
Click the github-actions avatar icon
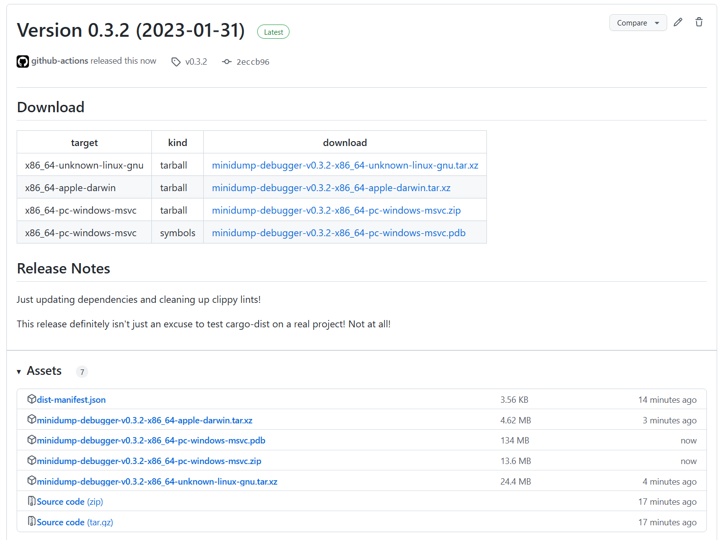click(23, 61)
